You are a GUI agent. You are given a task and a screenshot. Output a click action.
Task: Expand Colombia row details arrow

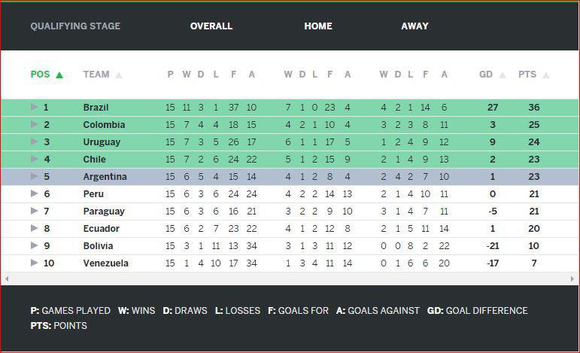coord(34,125)
